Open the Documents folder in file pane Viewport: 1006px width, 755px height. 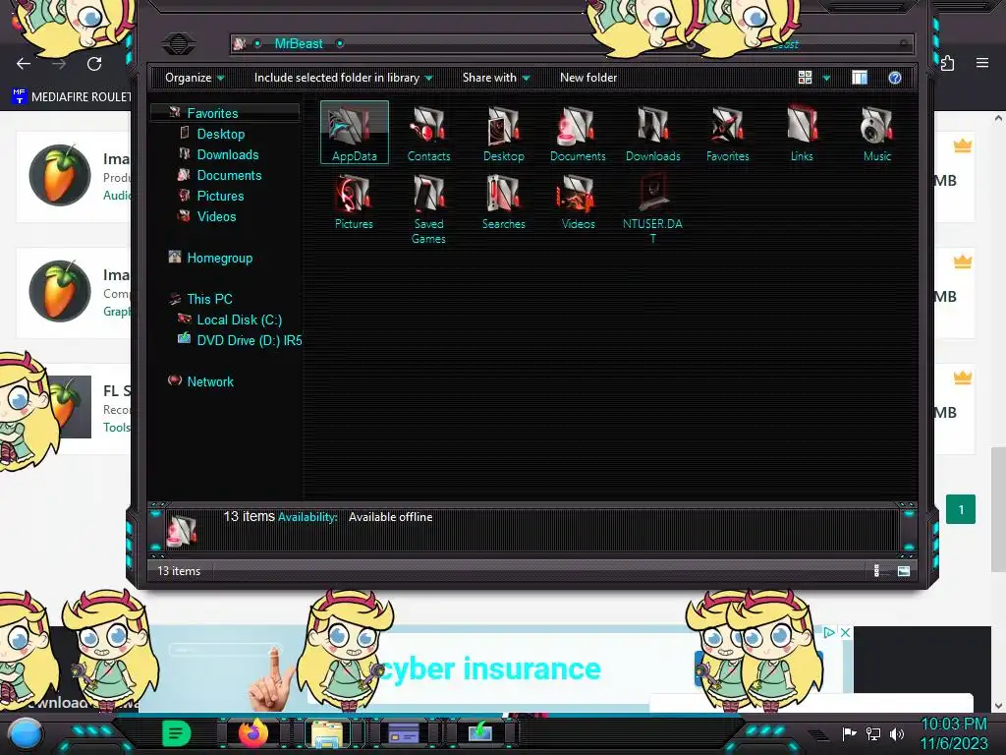coord(578,133)
